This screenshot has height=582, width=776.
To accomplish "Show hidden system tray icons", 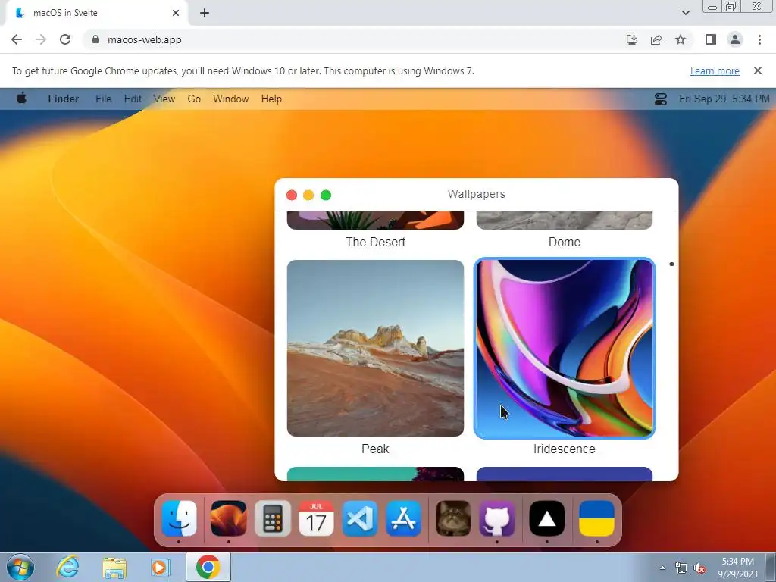I will 662,568.
